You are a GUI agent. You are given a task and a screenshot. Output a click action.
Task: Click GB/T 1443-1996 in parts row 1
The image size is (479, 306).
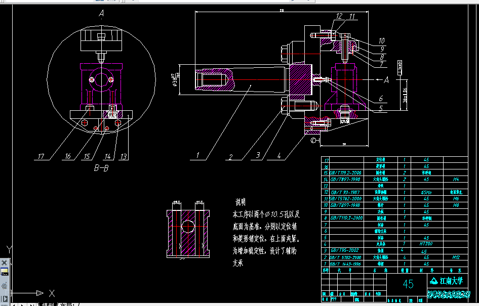tap(345, 264)
